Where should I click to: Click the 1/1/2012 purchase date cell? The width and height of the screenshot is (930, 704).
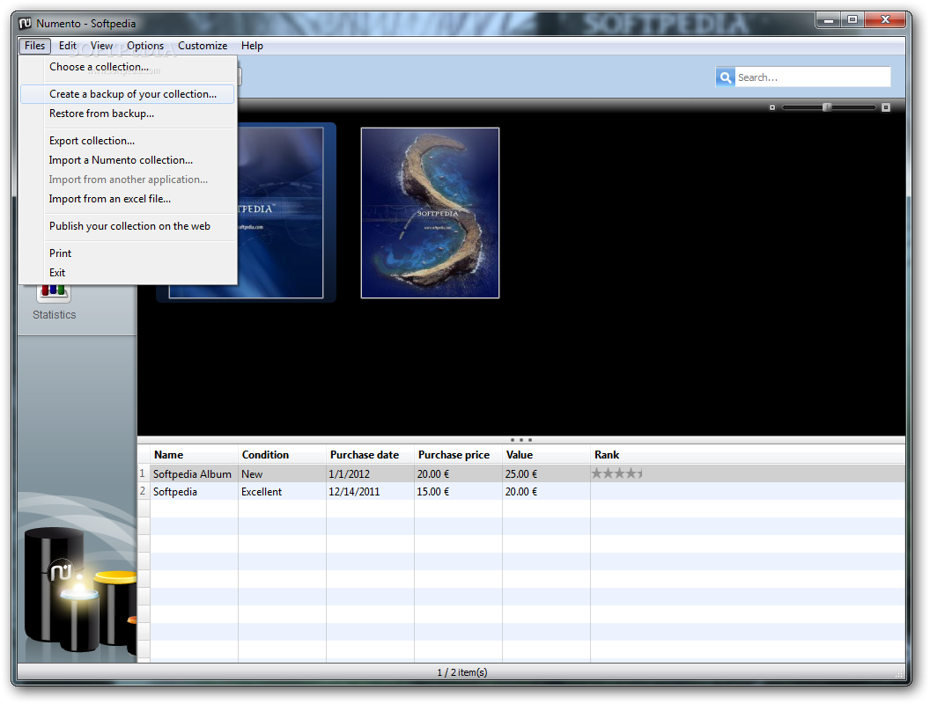click(370, 474)
